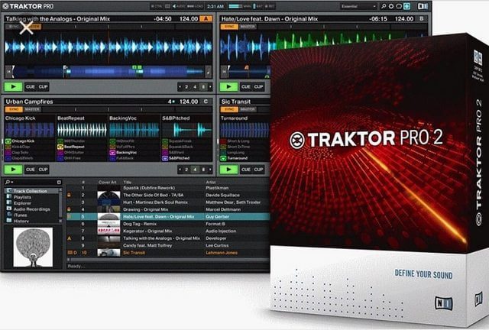Trigger the Kick&Clap sample cell icon
This screenshot has width=489, height=330.
[x=8, y=147]
